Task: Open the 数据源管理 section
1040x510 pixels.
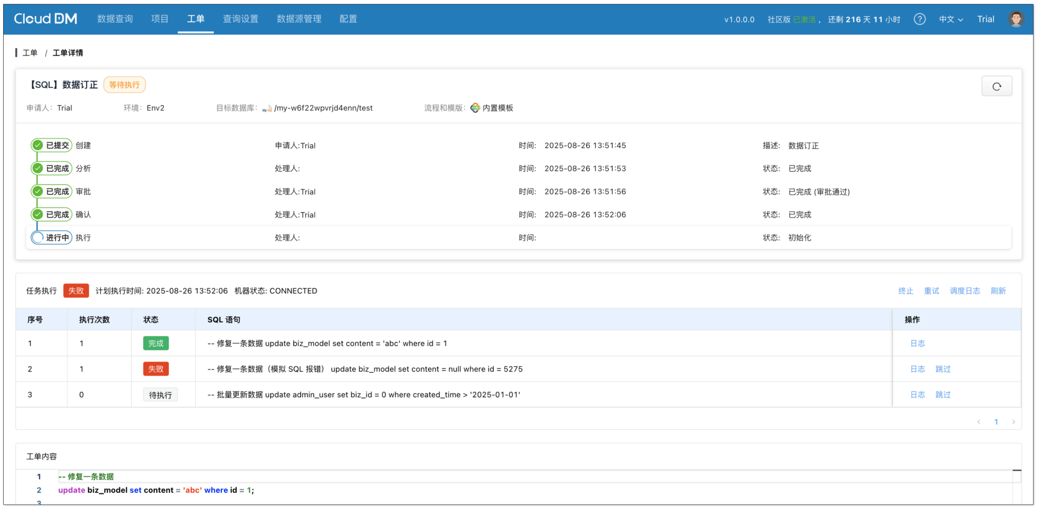Action: 298,19
